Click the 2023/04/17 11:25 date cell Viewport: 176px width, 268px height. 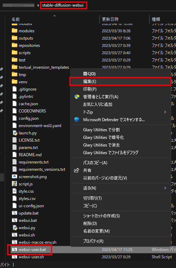[x=117, y=250]
